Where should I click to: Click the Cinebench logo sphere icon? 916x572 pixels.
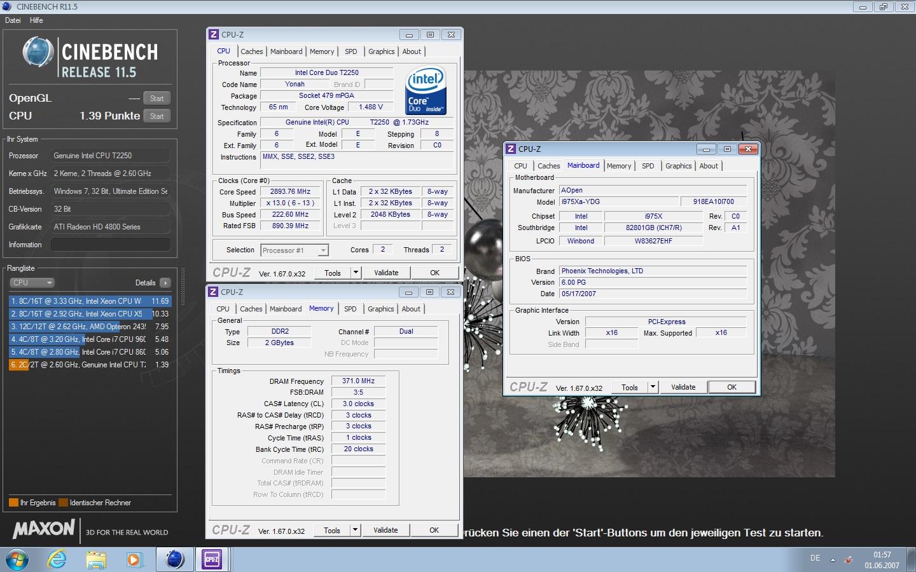point(38,52)
